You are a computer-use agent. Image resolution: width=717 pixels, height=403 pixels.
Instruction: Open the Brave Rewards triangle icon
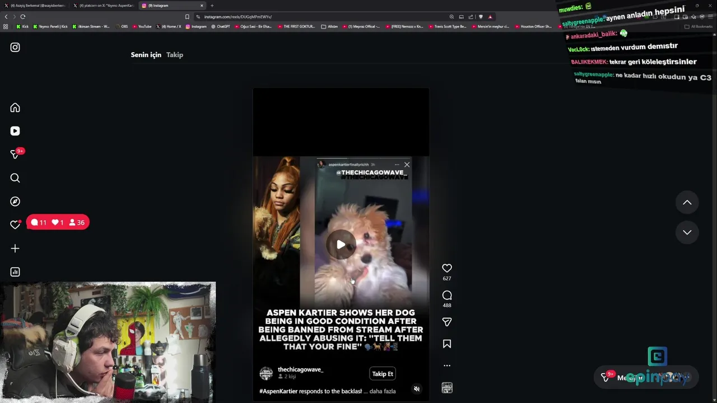pyautogui.click(x=490, y=17)
